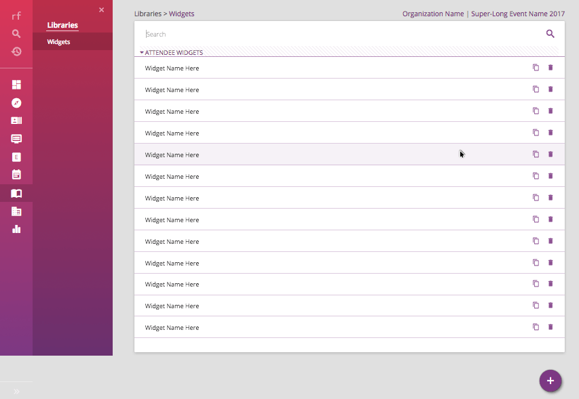Open the history clock icon in sidebar

(x=16, y=51)
